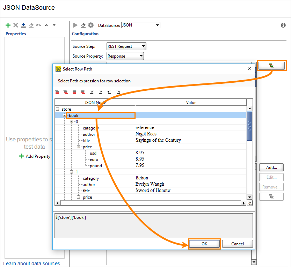Select the usd row with 8.95
This screenshot has height=267, width=291.
[x=151, y=153]
